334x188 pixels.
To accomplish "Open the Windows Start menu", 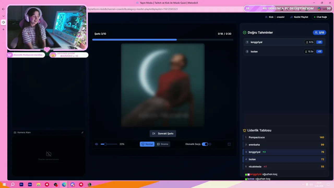I will click(x=4, y=185).
